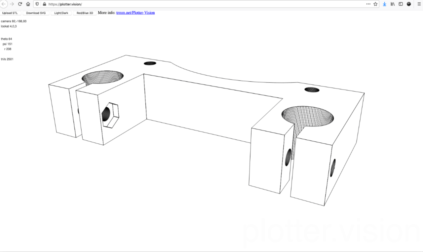The image size is (423, 252).
Task: Click the tracking protection shield icon
Action: click(x=37, y=4)
